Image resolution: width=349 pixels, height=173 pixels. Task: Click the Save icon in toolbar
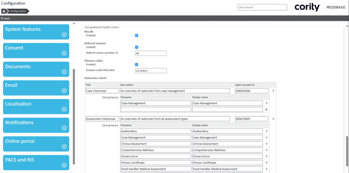2,18
